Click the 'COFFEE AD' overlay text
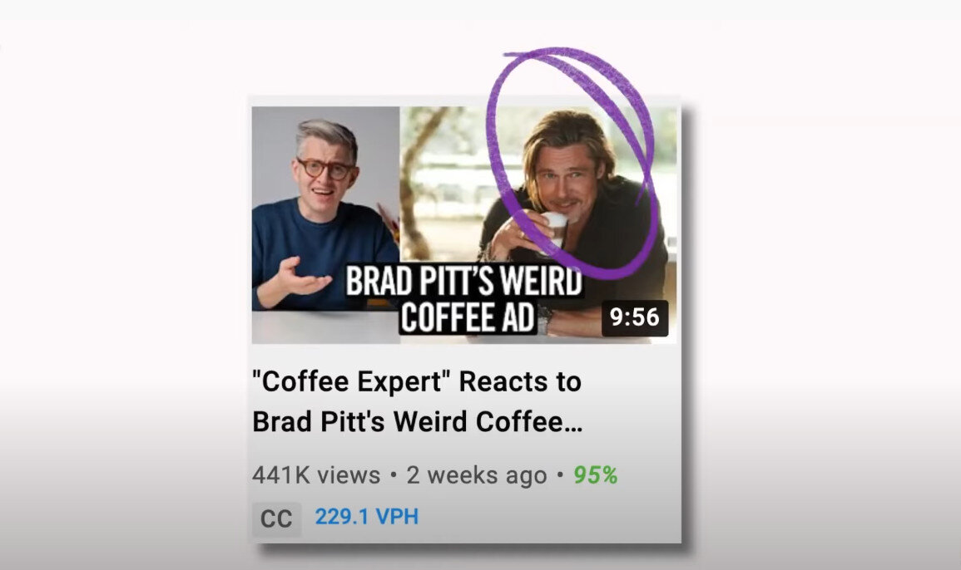Screen dimensions: 961x570 (468, 317)
